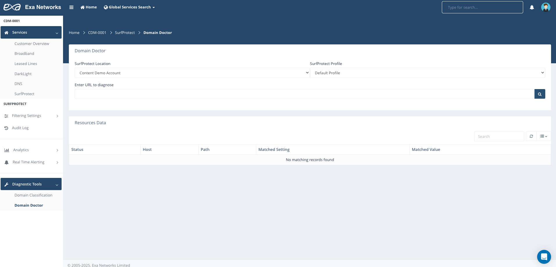The width and height of the screenshot is (556, 267).
Task: Click the SurfProtect breadcrumb link
Action: (x=125, y=33)
